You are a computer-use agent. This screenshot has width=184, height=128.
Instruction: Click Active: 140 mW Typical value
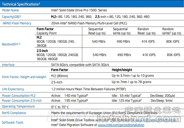tap(70, 95)
